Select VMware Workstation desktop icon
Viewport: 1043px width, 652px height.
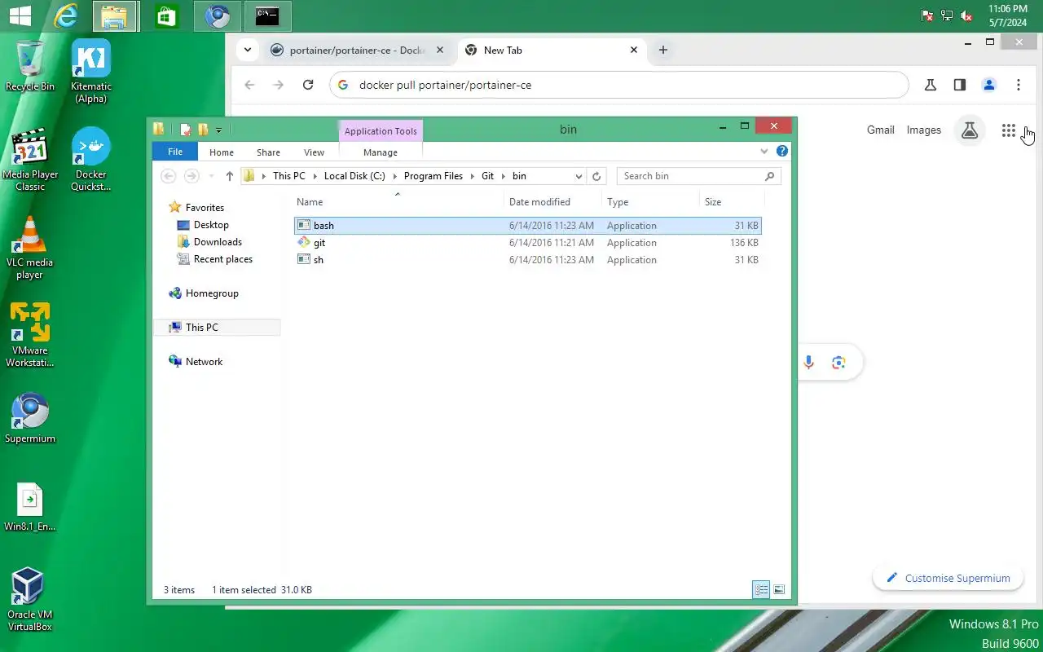30,336
